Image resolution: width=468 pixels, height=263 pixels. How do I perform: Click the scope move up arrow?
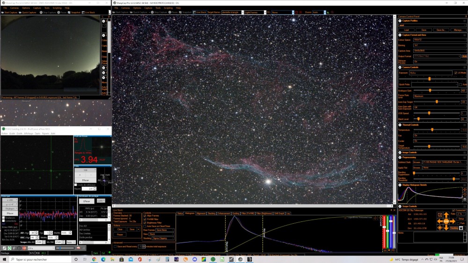coord(446,215)
